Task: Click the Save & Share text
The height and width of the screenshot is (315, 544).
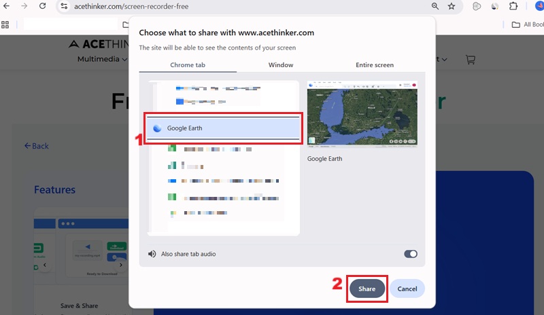Action: (79, 305)
